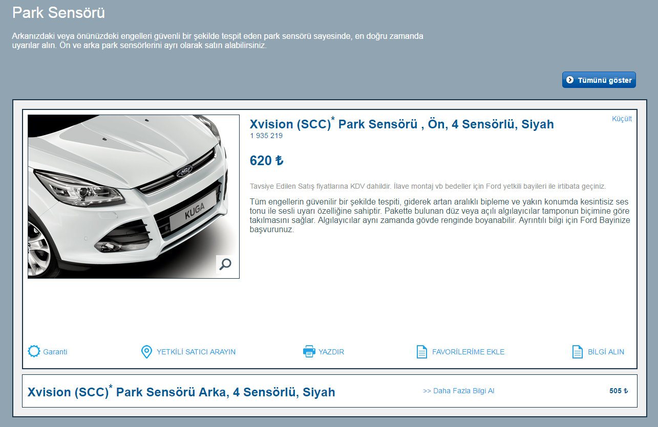
Task: Click the product description paragraph
Action: [x=440, y=216]
